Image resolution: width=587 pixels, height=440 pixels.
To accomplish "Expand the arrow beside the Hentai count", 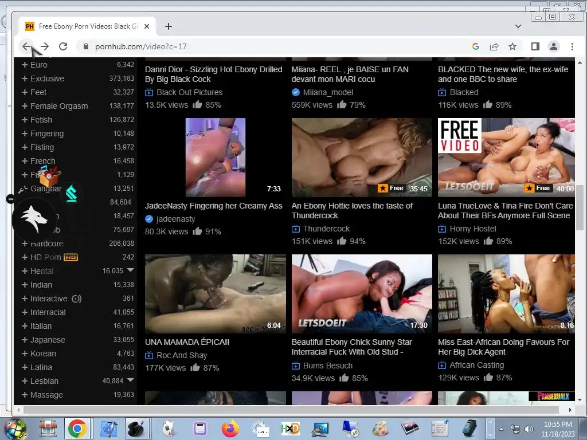I will click(x=130, y=270).
